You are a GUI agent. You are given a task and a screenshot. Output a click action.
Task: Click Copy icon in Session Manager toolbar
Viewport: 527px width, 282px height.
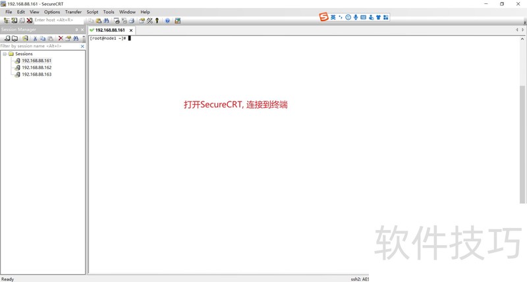click(43, 39)
